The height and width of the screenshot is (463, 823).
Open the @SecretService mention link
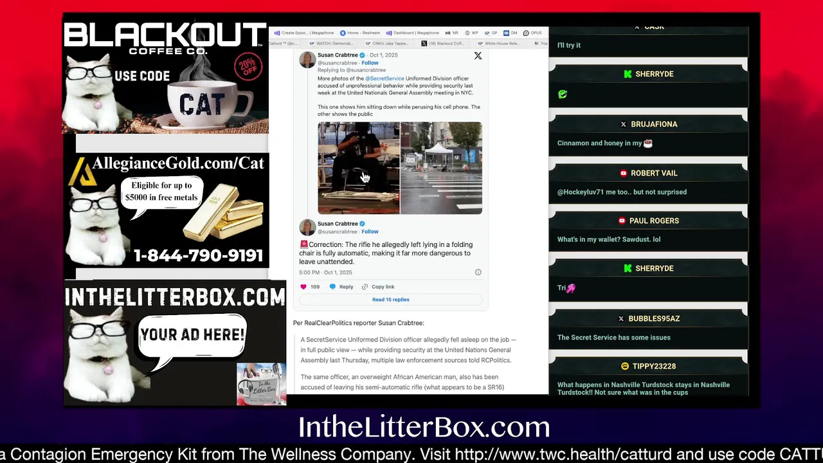(x=384, y=78)
